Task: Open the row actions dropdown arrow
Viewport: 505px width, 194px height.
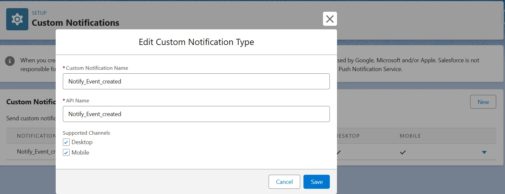Action: pos(484,152)
